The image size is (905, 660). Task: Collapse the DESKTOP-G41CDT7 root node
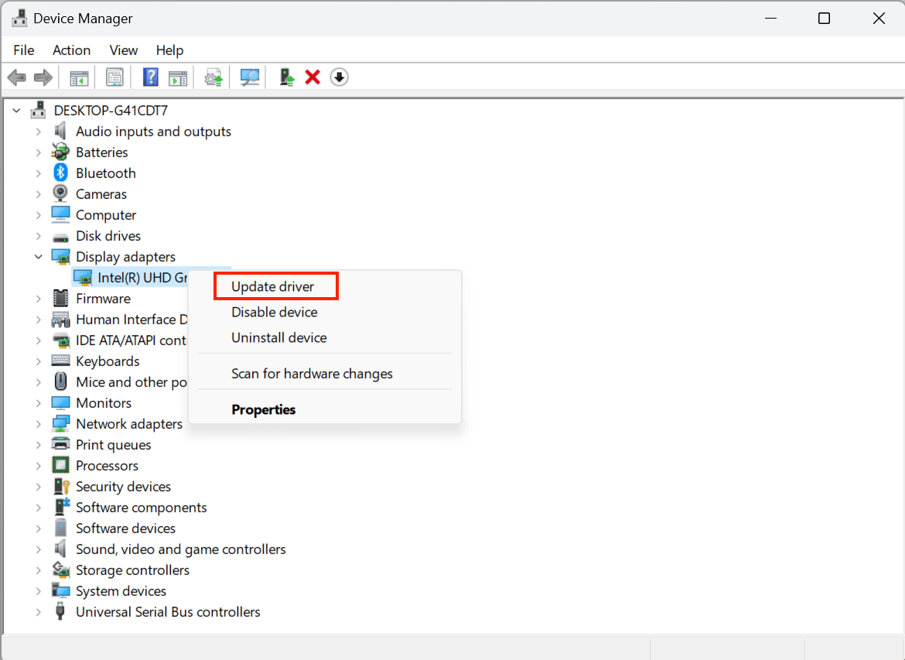[16, 110]
